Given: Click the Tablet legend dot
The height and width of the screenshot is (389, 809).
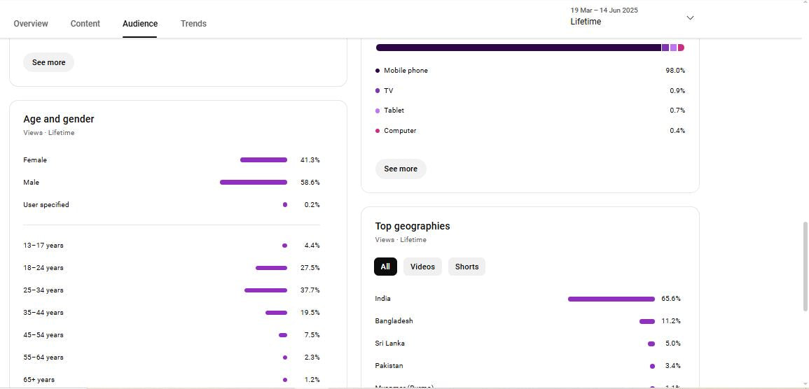Looking at the screenshot, I should click(378, 111).
